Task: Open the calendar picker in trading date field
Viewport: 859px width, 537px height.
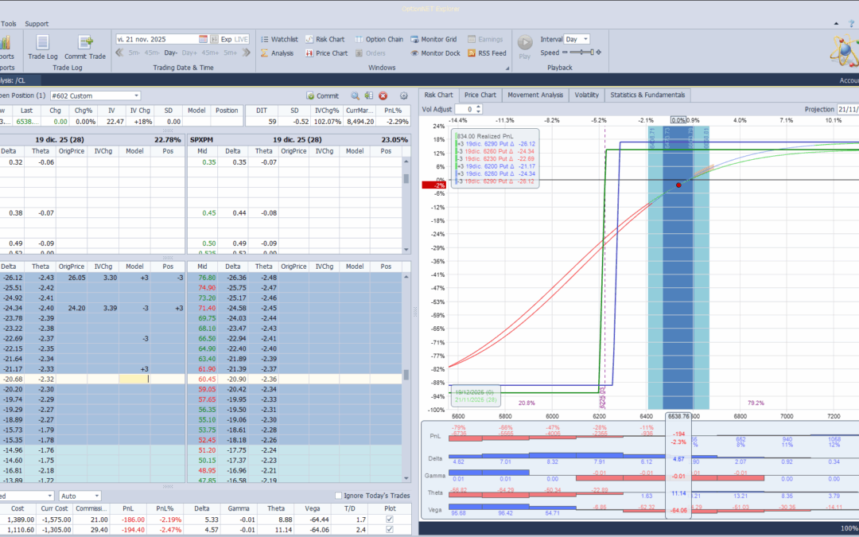Action: tap(204, 40)
